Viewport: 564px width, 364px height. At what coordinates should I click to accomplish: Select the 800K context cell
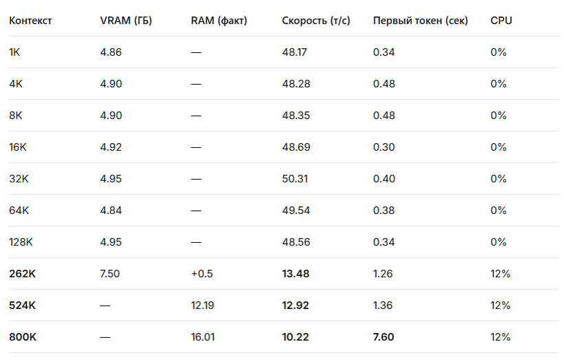[x=23, y=336]
